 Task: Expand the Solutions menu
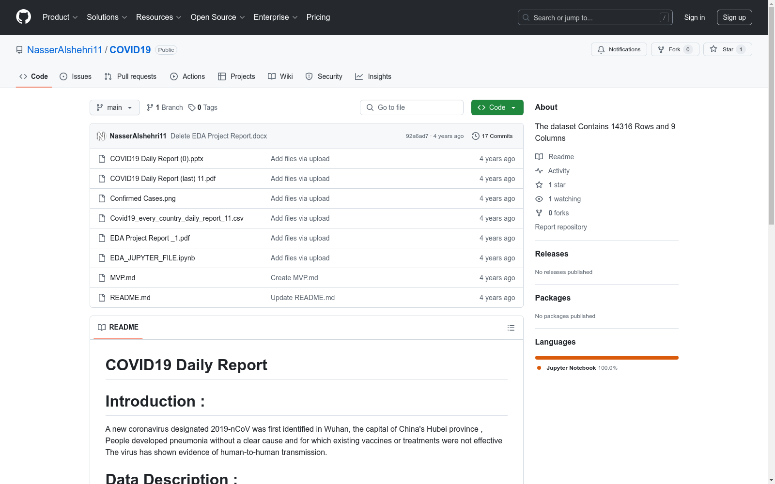[x=107, y=17]
